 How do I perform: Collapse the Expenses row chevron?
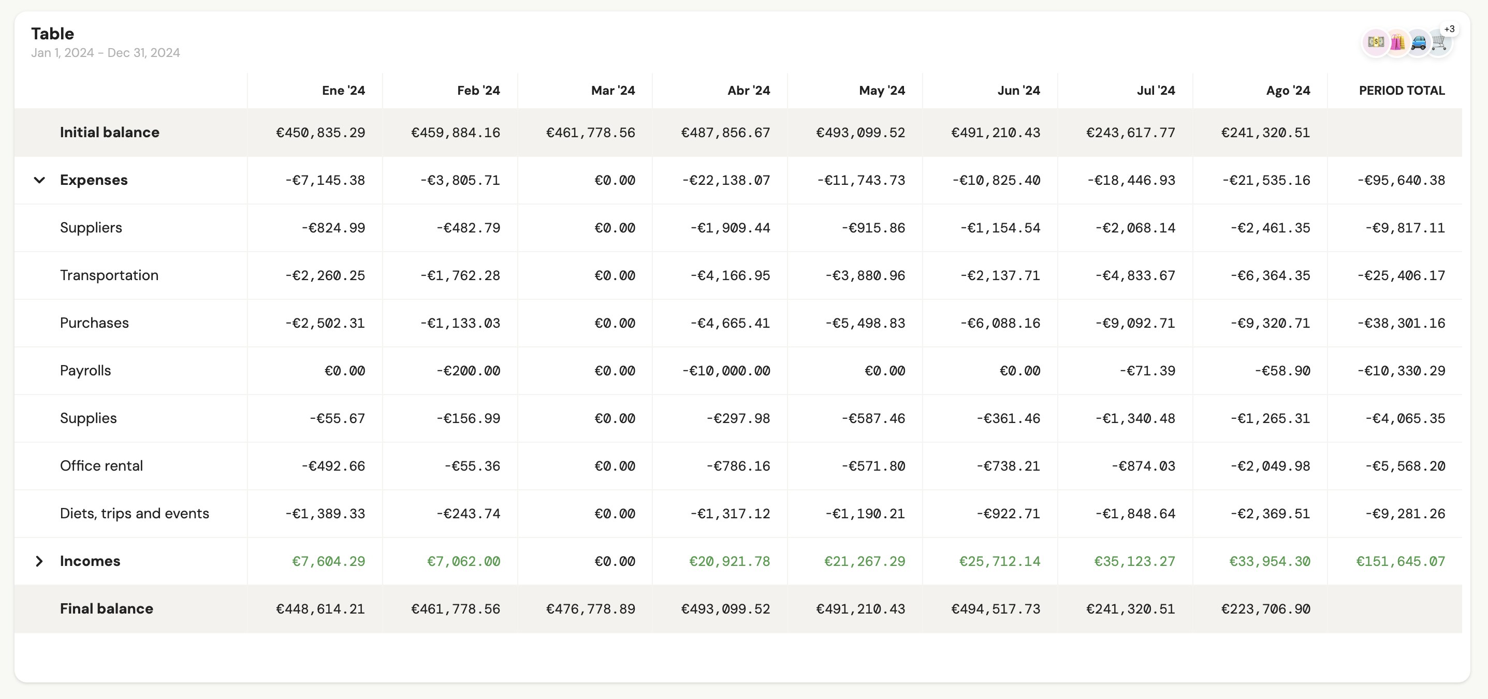pyautogui.click(x=39, y=180)
